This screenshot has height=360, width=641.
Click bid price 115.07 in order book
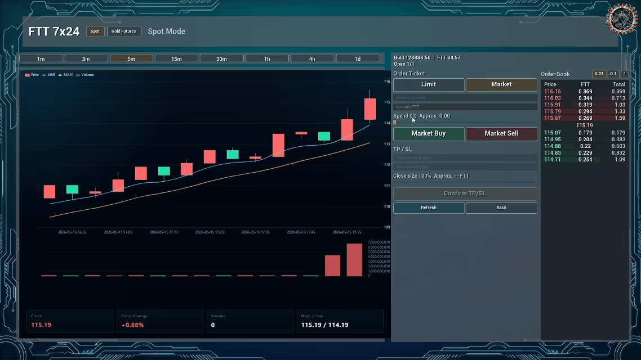[553, 133]
